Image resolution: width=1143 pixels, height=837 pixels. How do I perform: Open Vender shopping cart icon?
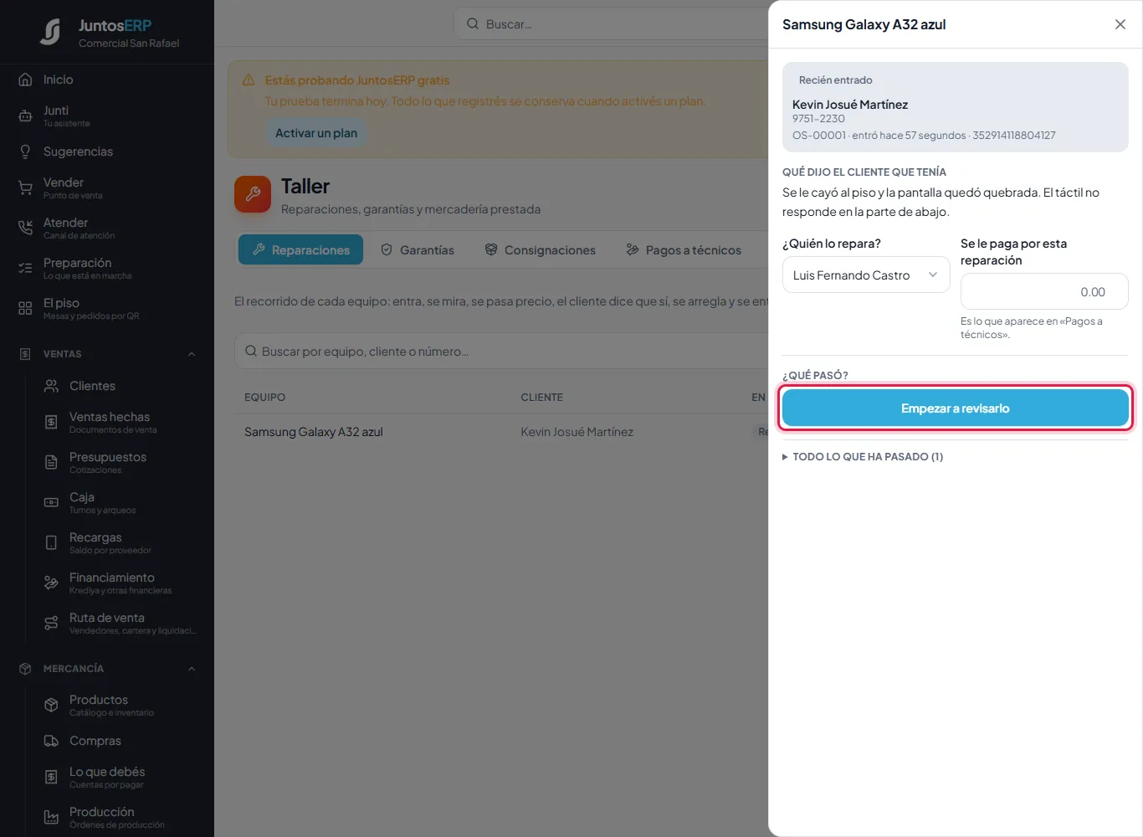coord(25,188)
